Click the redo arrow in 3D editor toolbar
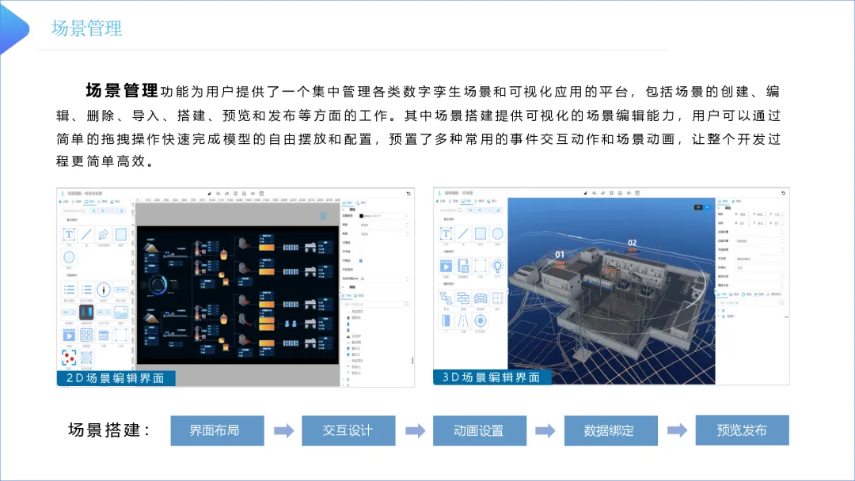Image resolution: width=855 pixels, height=481 pixels. pos(602,193)
